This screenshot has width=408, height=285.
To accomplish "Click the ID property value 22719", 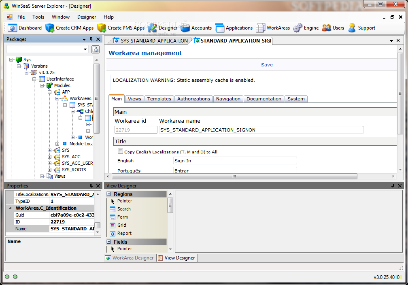I will (72, 222).
